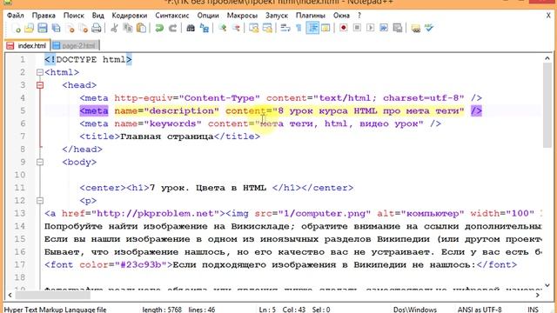Open the Окна menu

pos(341,16)
